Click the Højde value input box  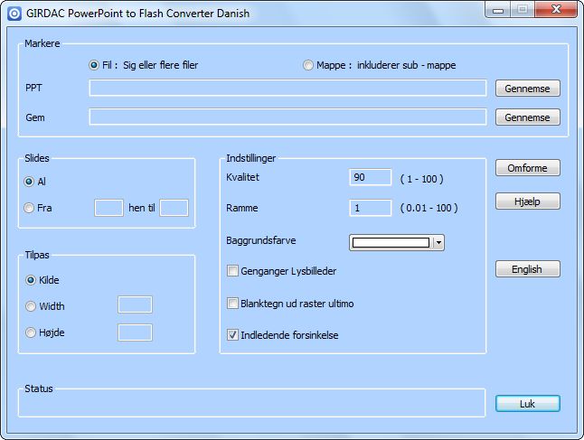click(x=135, y=332)
